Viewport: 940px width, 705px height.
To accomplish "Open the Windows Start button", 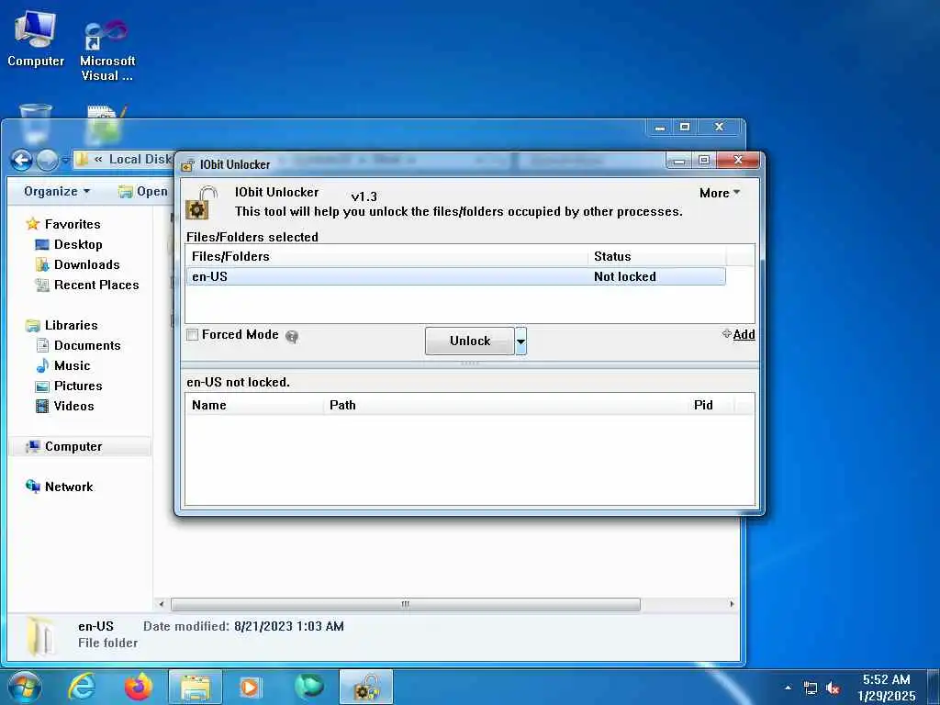I will point(24,687).
